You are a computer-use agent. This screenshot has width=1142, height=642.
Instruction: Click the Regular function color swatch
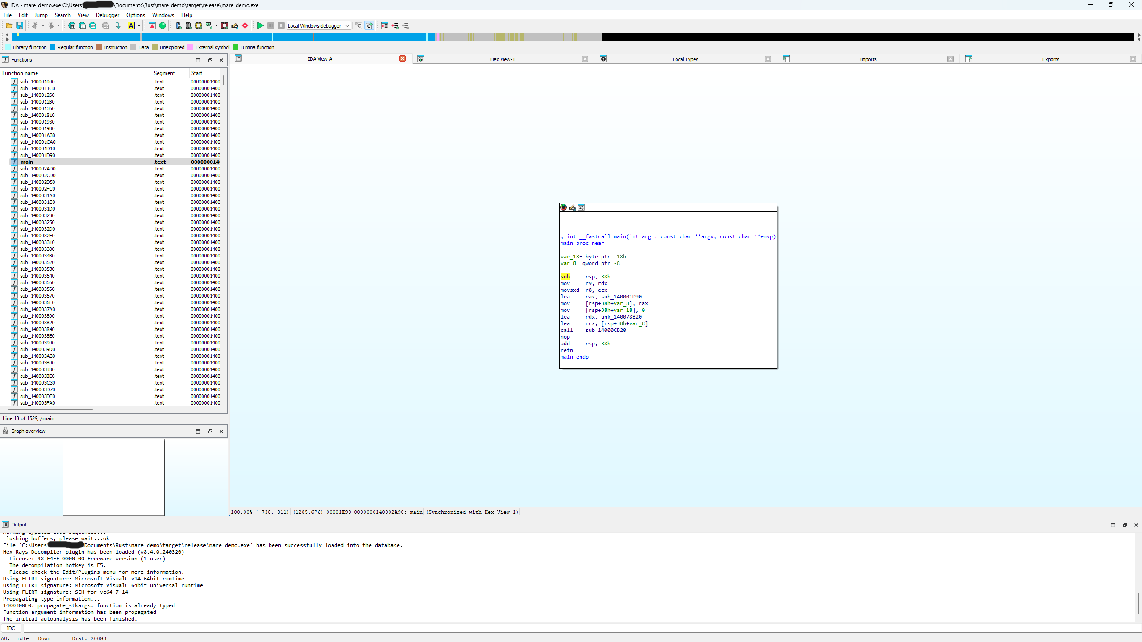(x=52, y=47)
